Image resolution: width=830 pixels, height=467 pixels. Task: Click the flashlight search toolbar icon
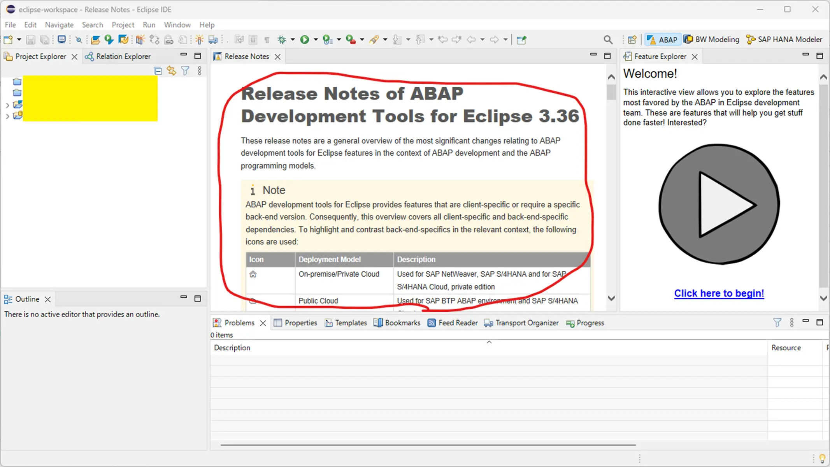[x=374, y=39]
